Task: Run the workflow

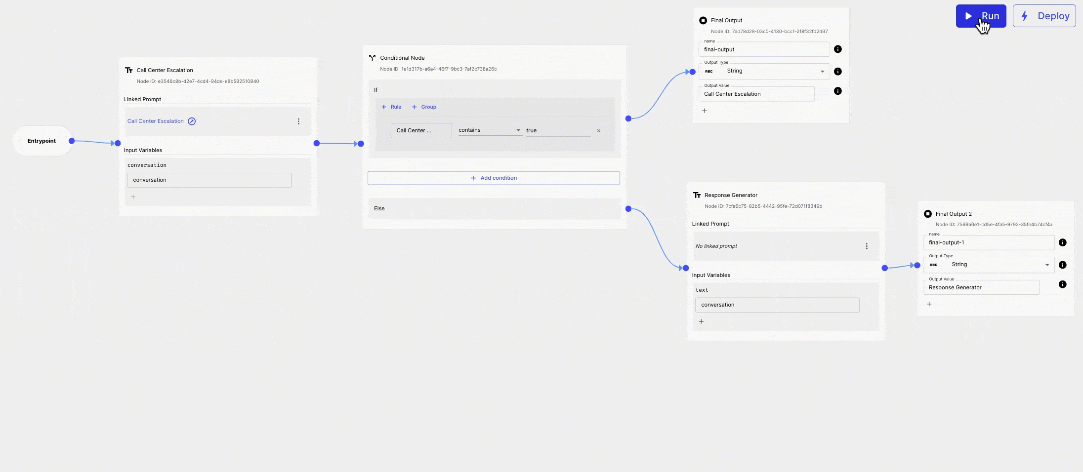Action: click(982, 15)
